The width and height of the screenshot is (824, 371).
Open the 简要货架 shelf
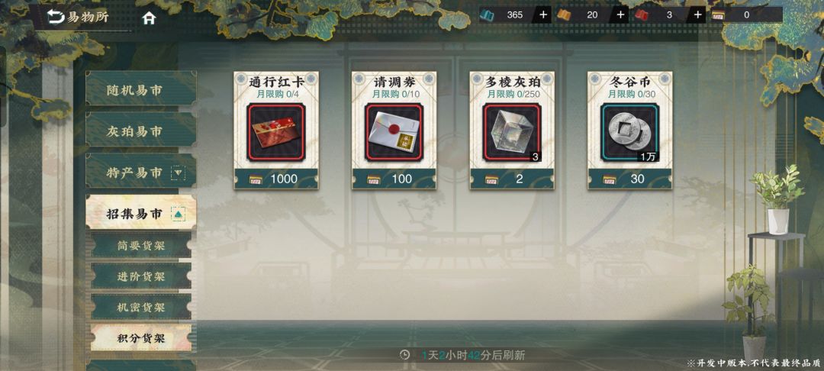pyautogui.click(x=141, y=246)
